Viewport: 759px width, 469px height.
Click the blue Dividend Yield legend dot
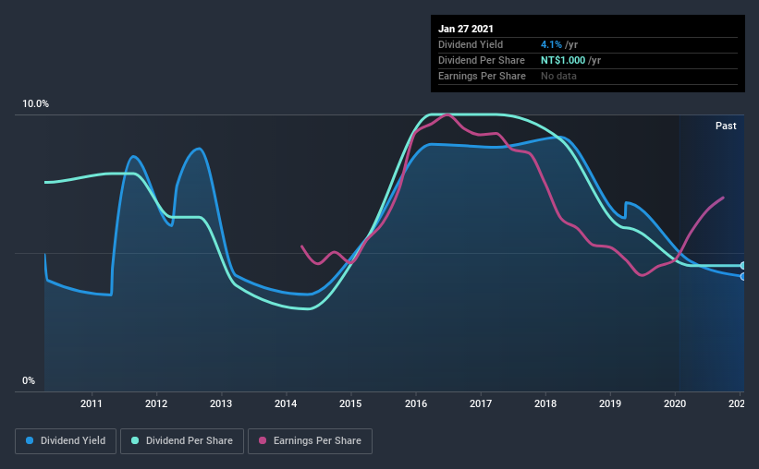pyautogui.click(x=30, y=440)
